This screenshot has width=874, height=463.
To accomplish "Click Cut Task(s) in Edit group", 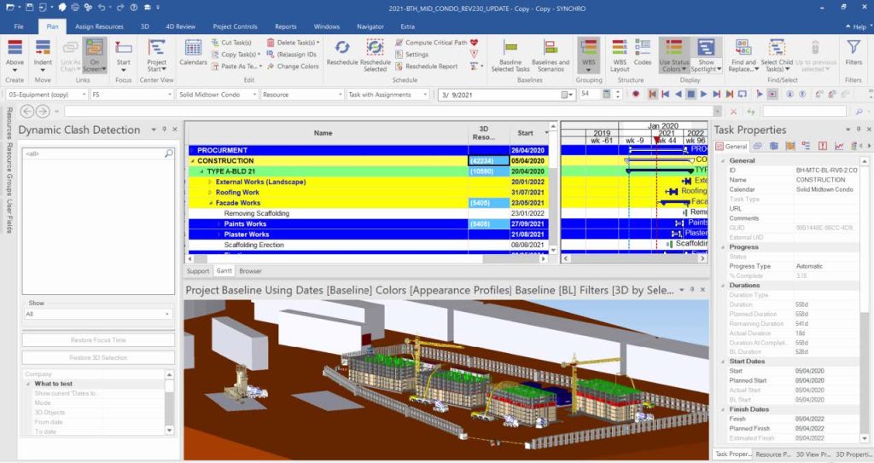I will pos(231,43).
